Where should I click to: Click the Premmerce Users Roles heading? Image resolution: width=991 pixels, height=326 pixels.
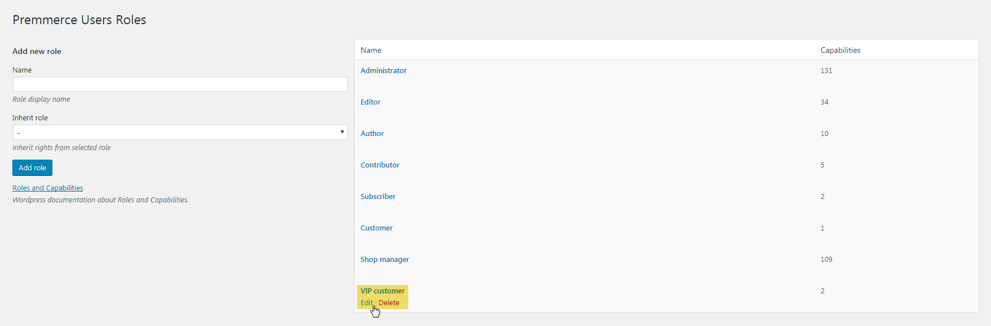[79, 20]
